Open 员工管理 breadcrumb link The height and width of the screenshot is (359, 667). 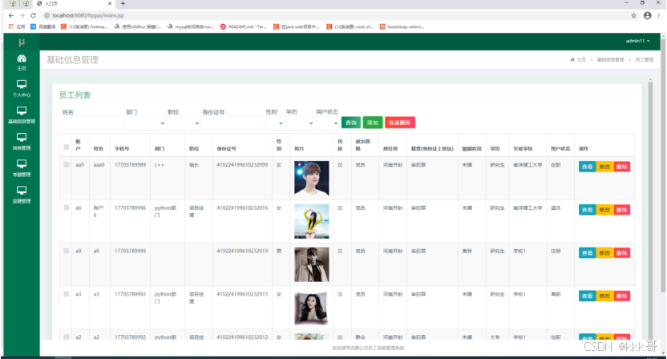[644, 59]
